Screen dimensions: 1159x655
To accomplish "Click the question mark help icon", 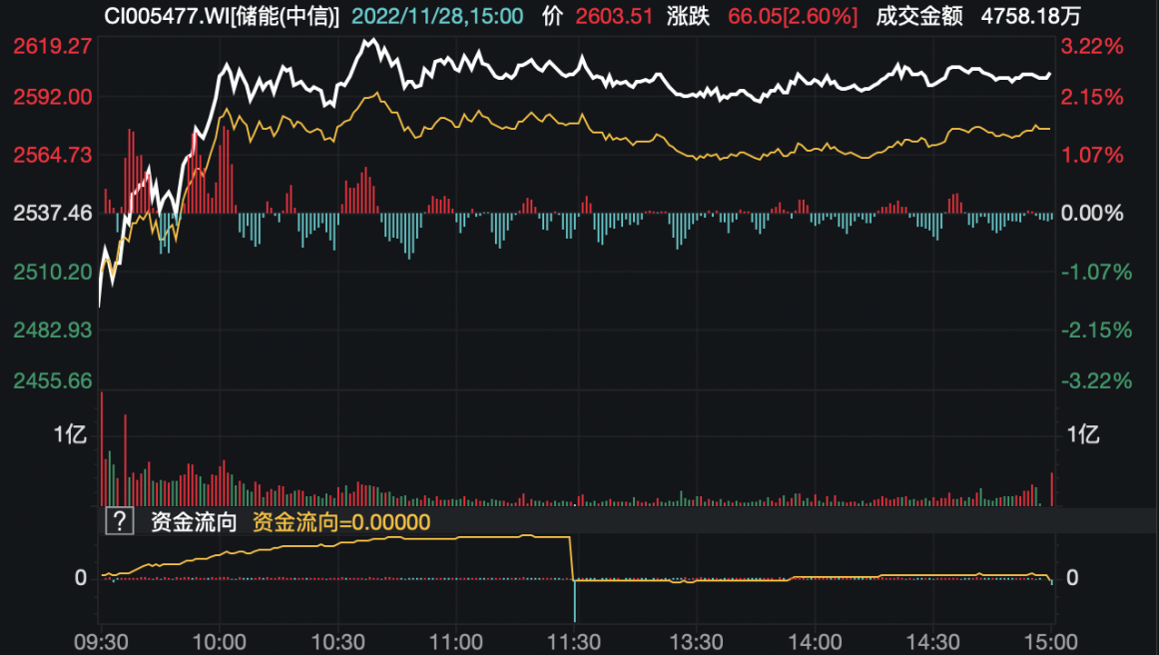I will 119,521.
